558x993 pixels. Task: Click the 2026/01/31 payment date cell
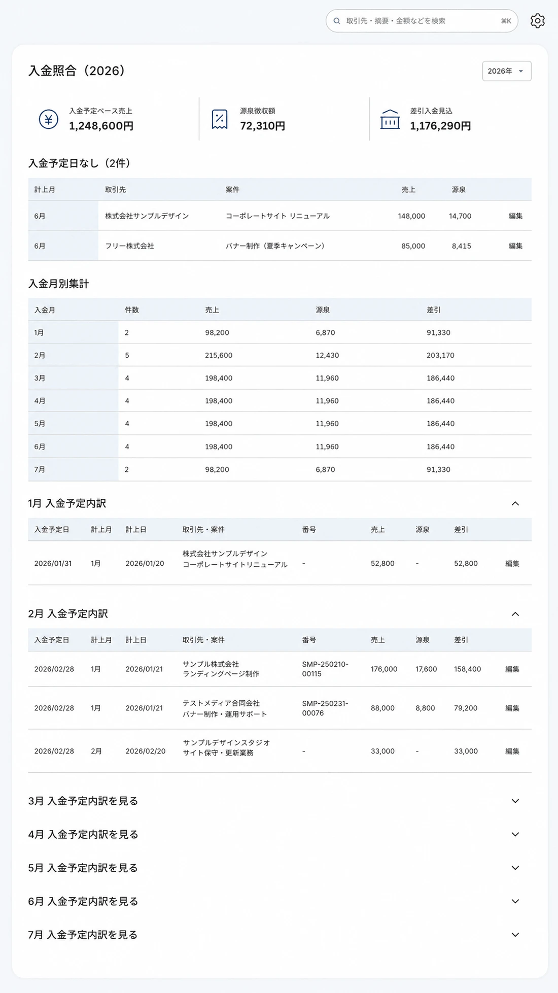coord(53,563)
